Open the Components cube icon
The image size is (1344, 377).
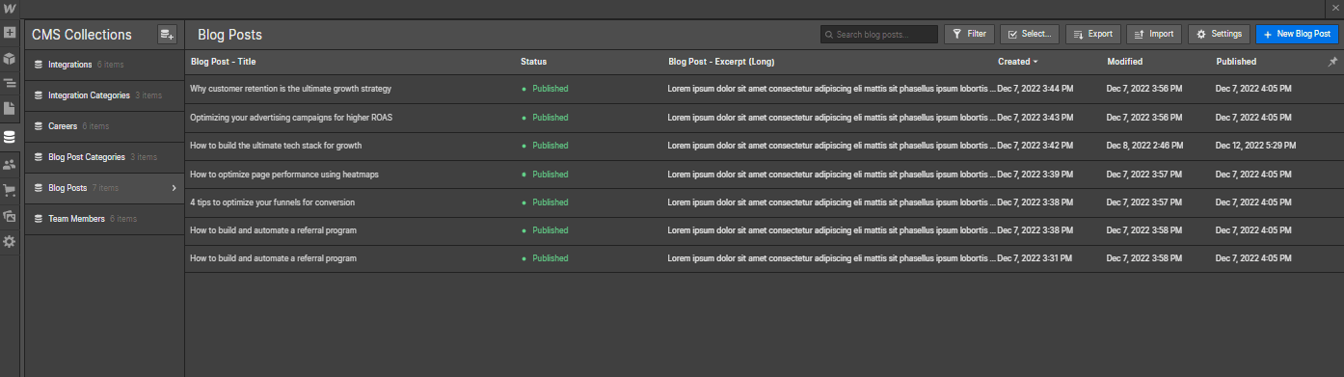10,58
